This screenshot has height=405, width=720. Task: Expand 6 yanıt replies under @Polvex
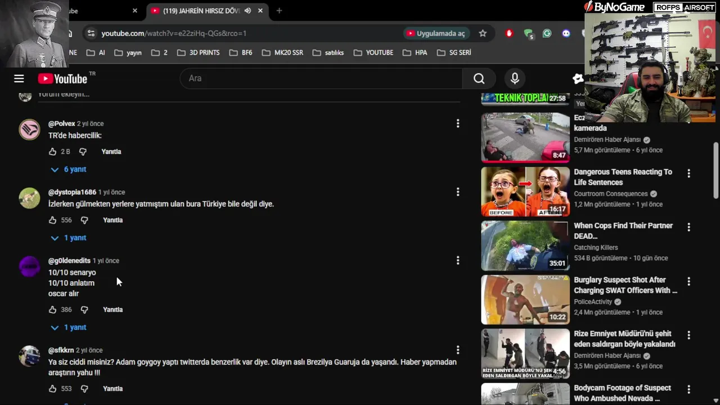(x=68, y=169)
